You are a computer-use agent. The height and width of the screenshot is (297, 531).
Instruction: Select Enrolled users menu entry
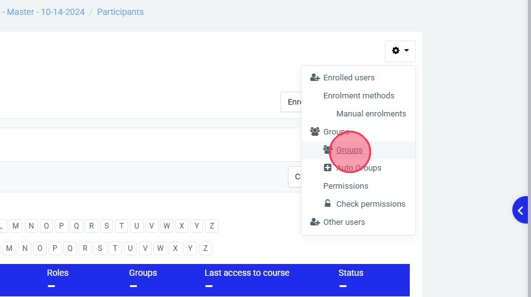click(x=349, y=78)
